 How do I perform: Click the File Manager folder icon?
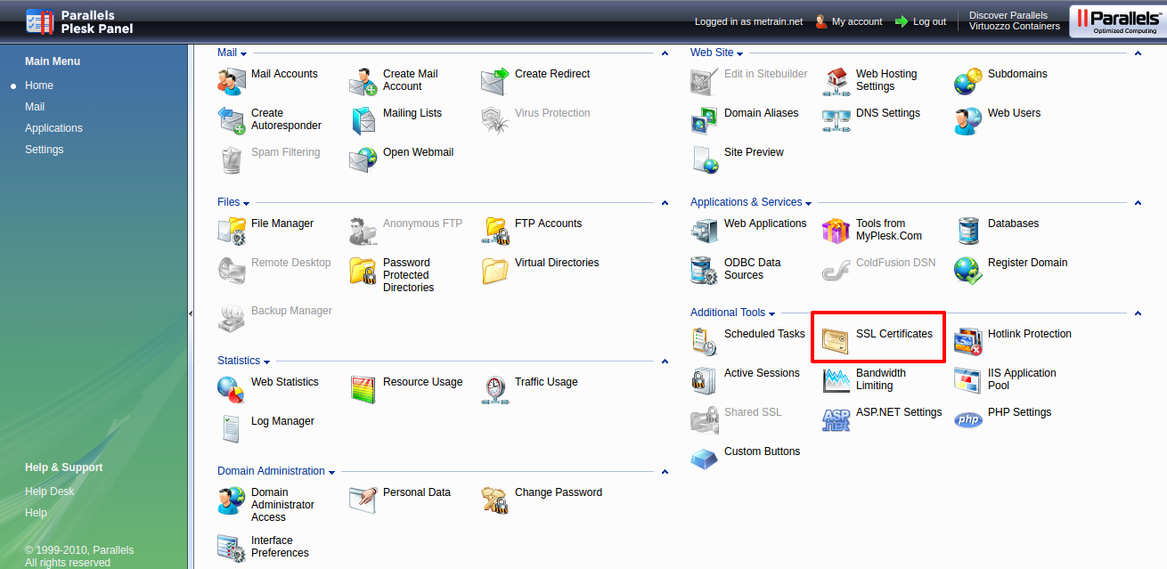coord(232,231)
